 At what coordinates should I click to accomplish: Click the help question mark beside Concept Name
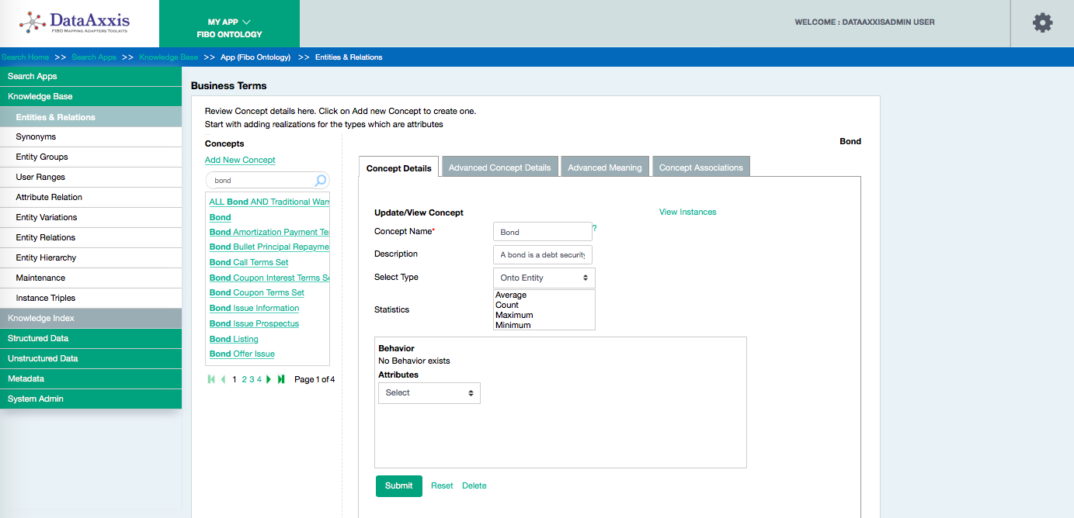coord(595,228)
